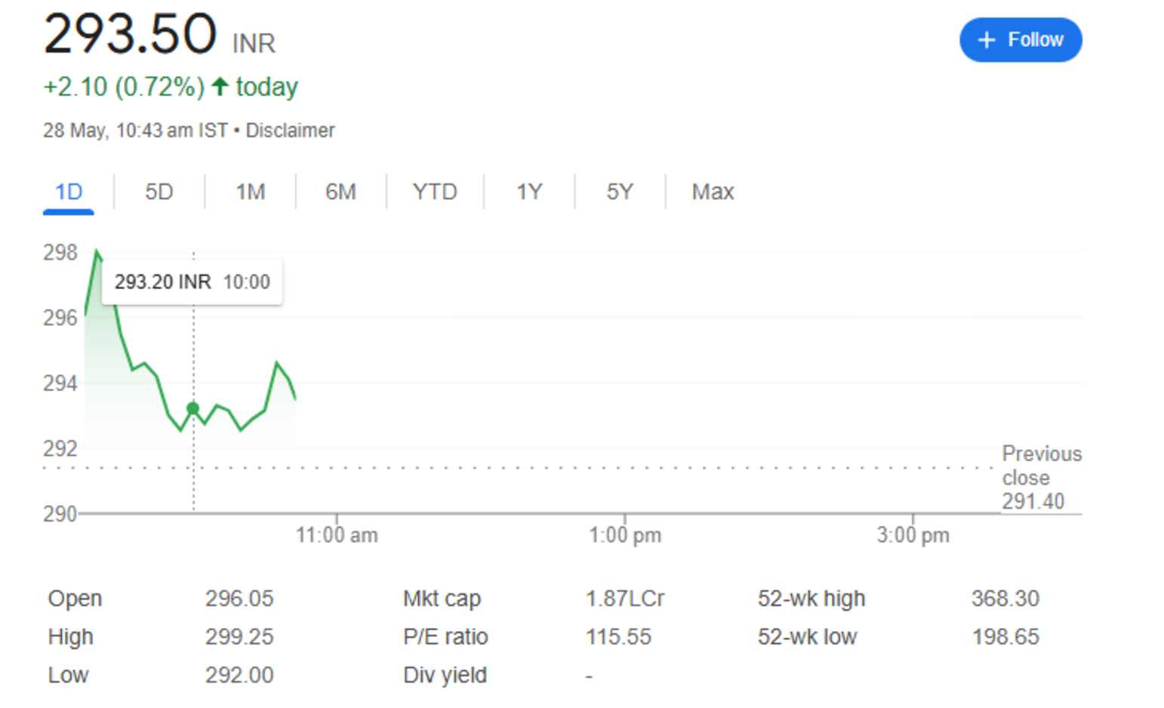Select the 1Y timeframe
This screenshot has width=1164, height=708.
pyautogui.click(x=530, y=192)
